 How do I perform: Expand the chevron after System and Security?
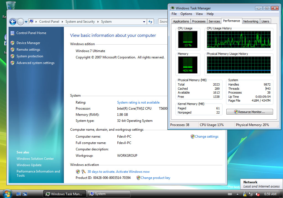tap(98, 22)
